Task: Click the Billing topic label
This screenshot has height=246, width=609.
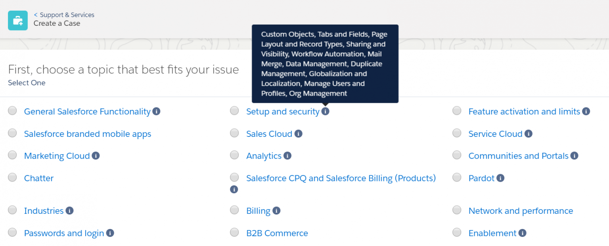Action: pyautogui.click(x=258, y=211)
